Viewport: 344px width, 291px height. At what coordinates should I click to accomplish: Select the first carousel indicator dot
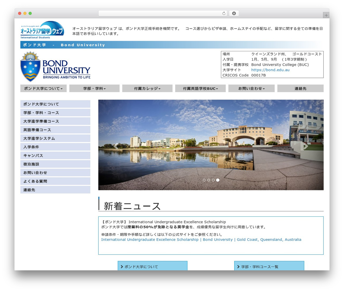[204, 180]
